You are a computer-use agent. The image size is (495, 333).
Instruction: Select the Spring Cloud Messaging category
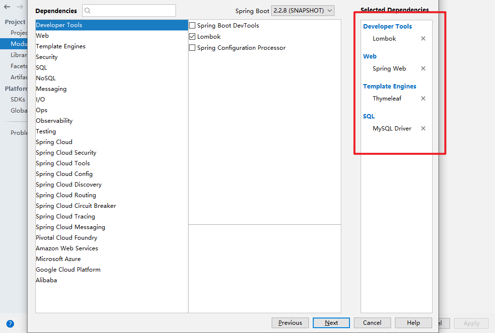click(112, 227)
